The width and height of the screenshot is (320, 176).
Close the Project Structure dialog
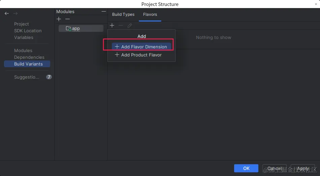coord(316,4)
